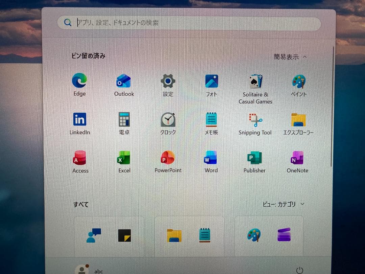Click the power button
This screenshot has height=274, width=365.
coord(299,270)
